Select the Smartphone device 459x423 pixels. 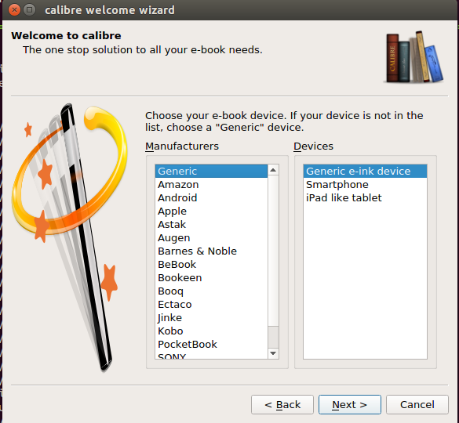365,184
